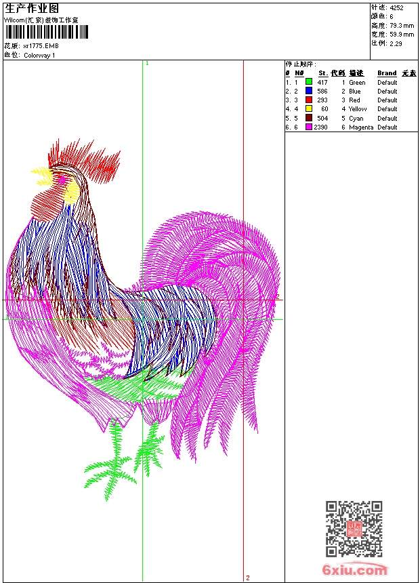Click the blue color swatch in row 2
Screen dimensions: 420x583
point(308,90)
